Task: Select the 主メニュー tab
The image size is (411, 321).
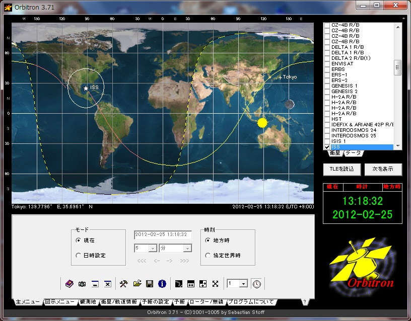Action: tap(28, 302)
